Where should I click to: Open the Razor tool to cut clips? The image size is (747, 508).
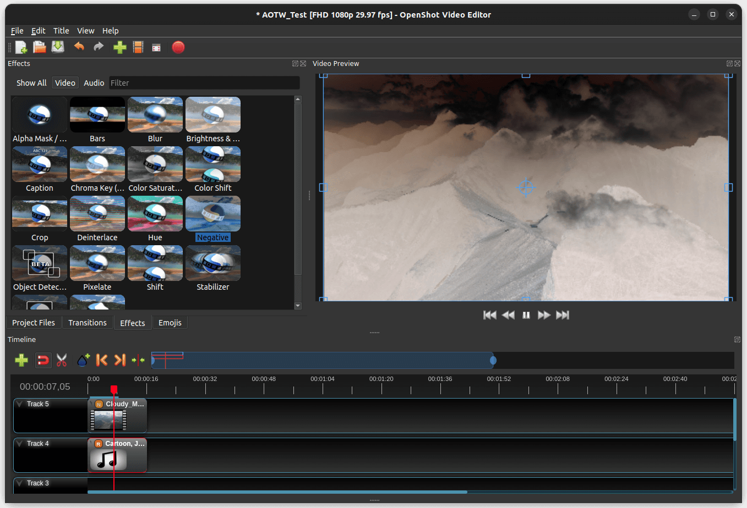point(62,360)
